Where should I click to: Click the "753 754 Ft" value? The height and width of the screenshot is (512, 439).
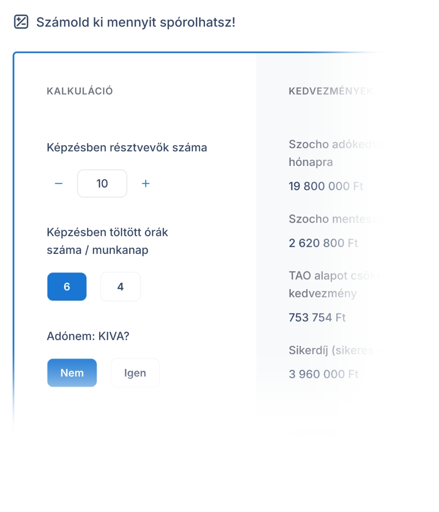point(317,317)
